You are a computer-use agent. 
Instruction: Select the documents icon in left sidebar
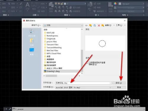(32, 41)
